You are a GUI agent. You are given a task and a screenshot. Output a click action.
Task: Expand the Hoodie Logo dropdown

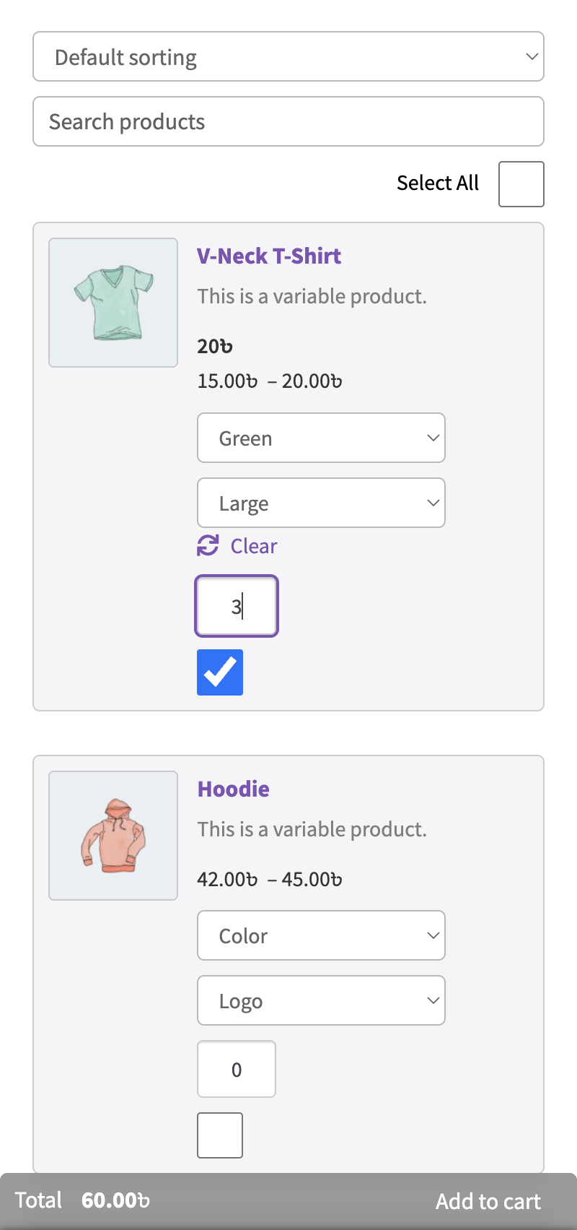pos(321,1000)
